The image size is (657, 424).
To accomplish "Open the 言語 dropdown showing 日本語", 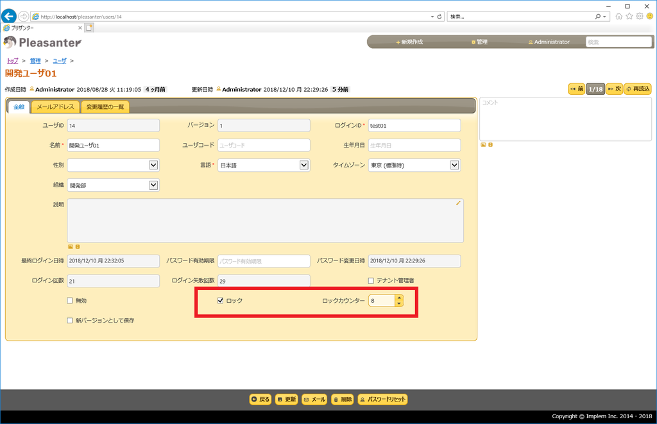I will pos(264,165).
